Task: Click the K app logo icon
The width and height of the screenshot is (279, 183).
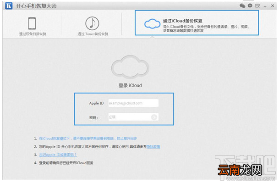Action: pos(9,6)
